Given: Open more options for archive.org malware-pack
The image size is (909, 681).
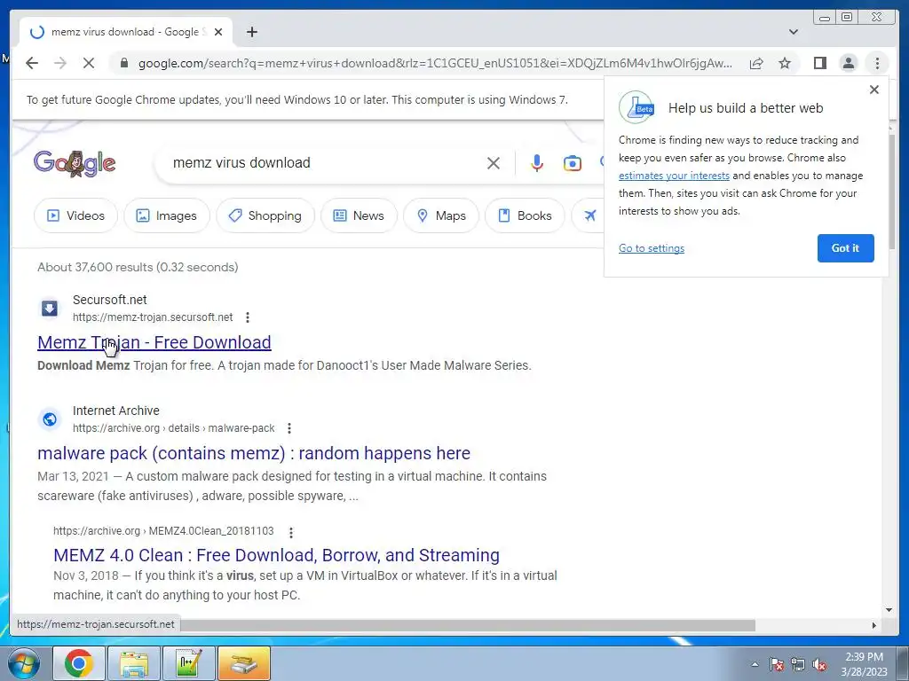Looking at the screenshot, I should [x=289, y=428].
